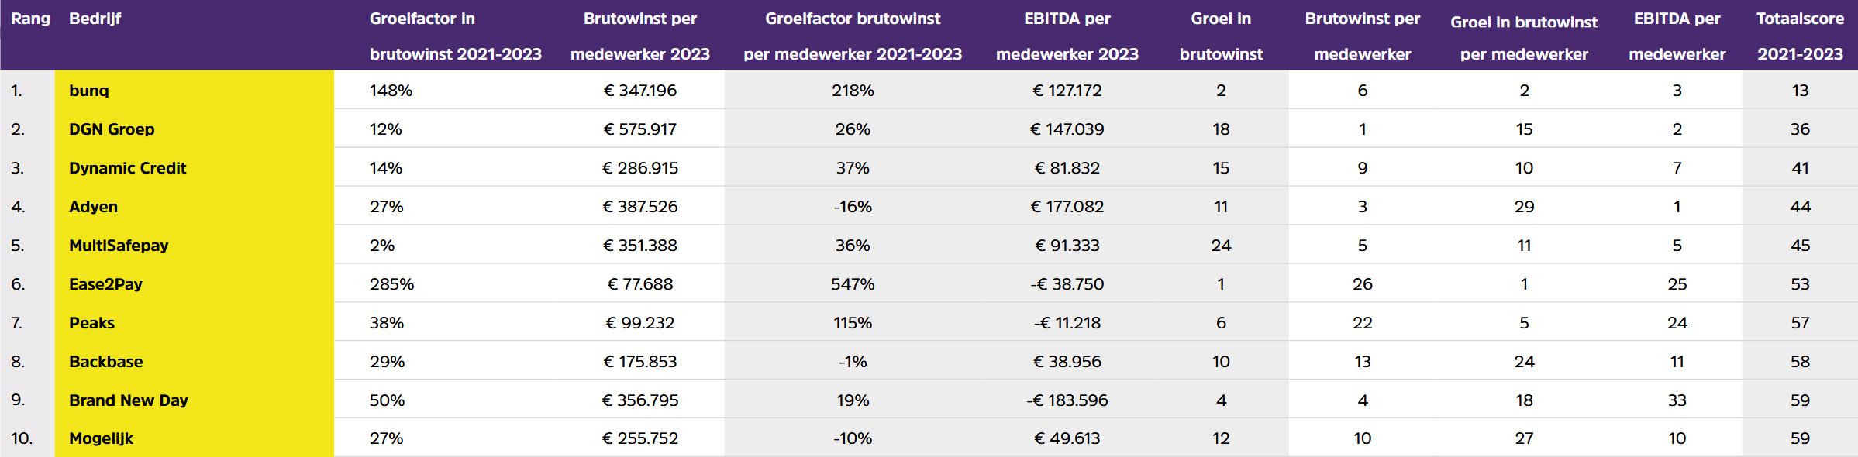Click the Ease2Pay company name
The height and width of the screenshot is (457, 1858).
click(106, 284)
